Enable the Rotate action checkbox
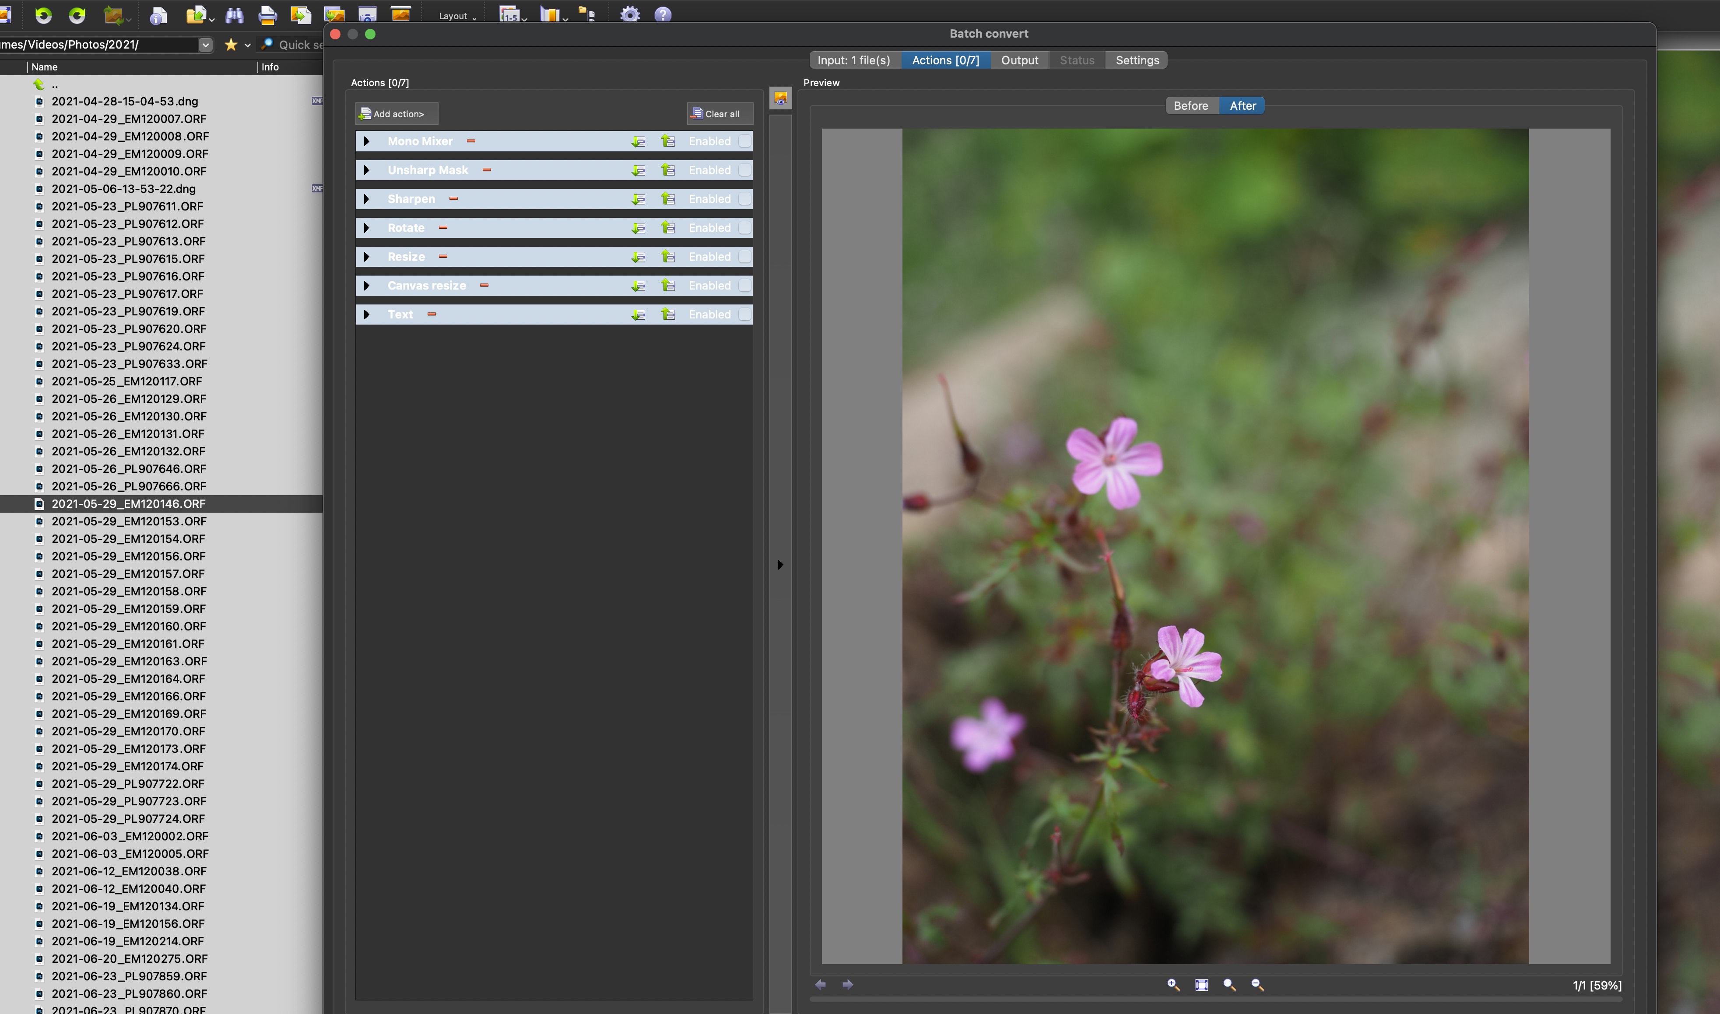The height and width of the screenshot is (1014, 1720). click(x=744, y=228)
